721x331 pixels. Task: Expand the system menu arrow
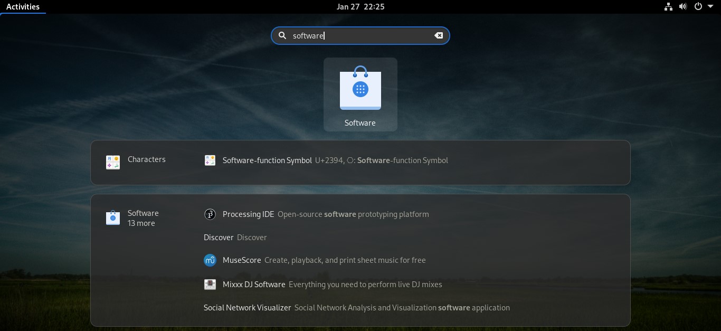point(710,7)
